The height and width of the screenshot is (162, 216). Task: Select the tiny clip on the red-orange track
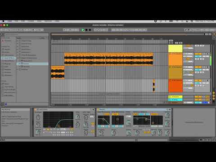(x=154, y=85)
